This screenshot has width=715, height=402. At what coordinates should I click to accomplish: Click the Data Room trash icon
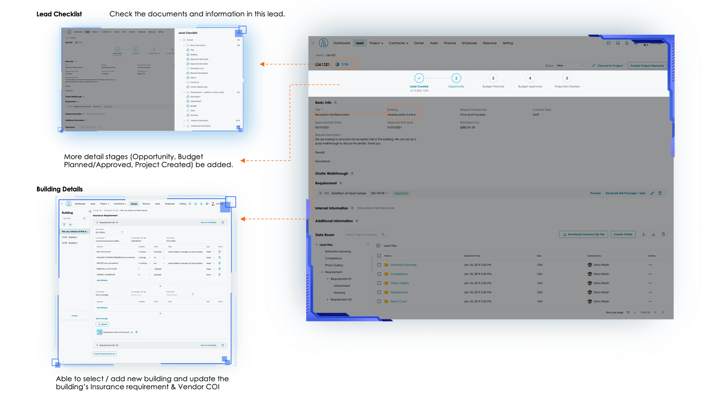pos(663,234)
